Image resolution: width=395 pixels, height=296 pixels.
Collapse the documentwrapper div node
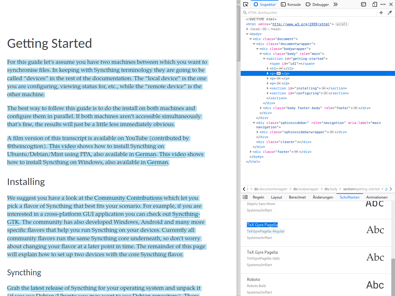pyautogui.click(x=254, y=44)
